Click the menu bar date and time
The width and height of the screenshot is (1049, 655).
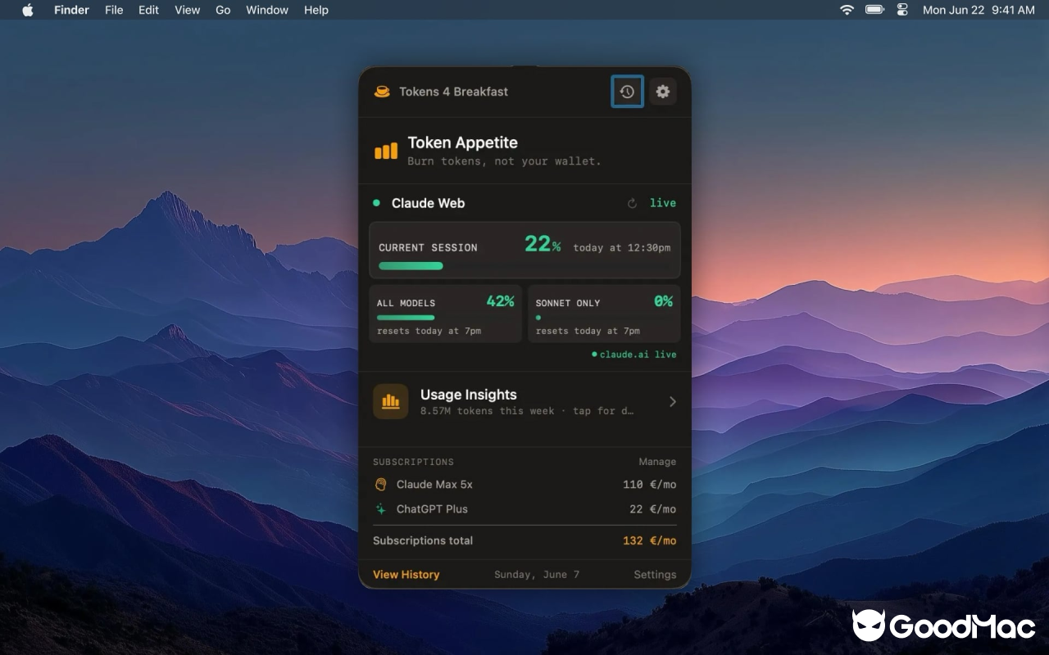(x=979, y=10)
